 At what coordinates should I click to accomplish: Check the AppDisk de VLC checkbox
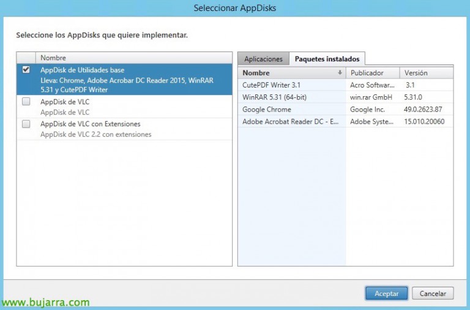26,102
